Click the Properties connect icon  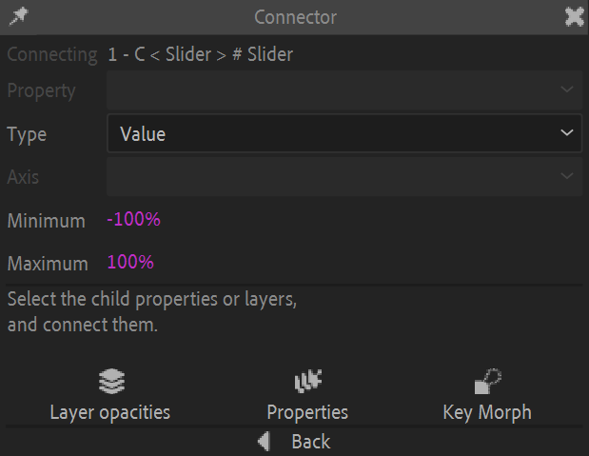pos(306,382)
